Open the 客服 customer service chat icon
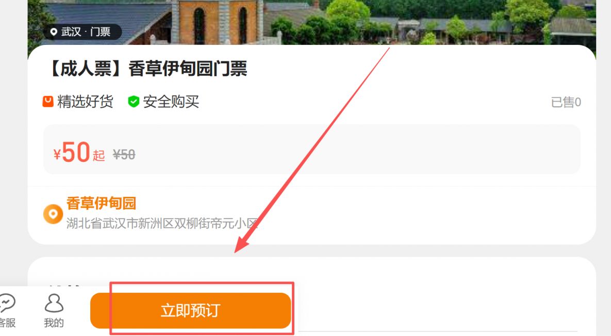 (x=6, y=303)
